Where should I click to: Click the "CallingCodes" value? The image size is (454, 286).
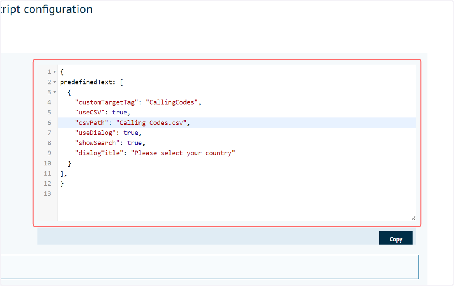point(172,102)
